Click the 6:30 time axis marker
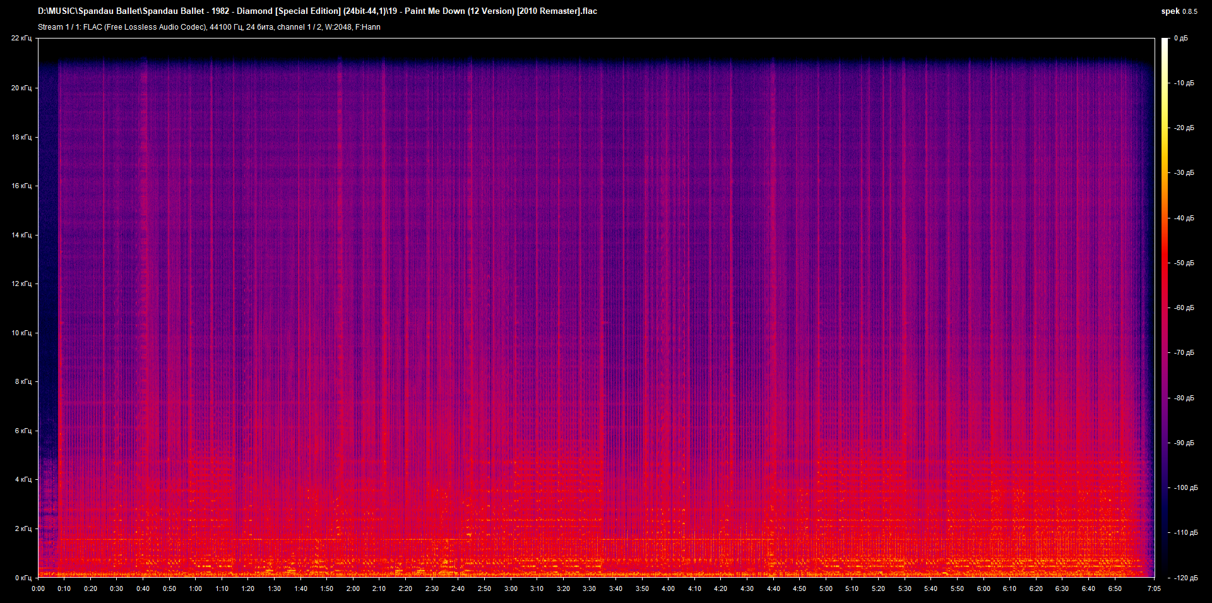Screen dimensions: 1212x603 (x=1062, y=588)
